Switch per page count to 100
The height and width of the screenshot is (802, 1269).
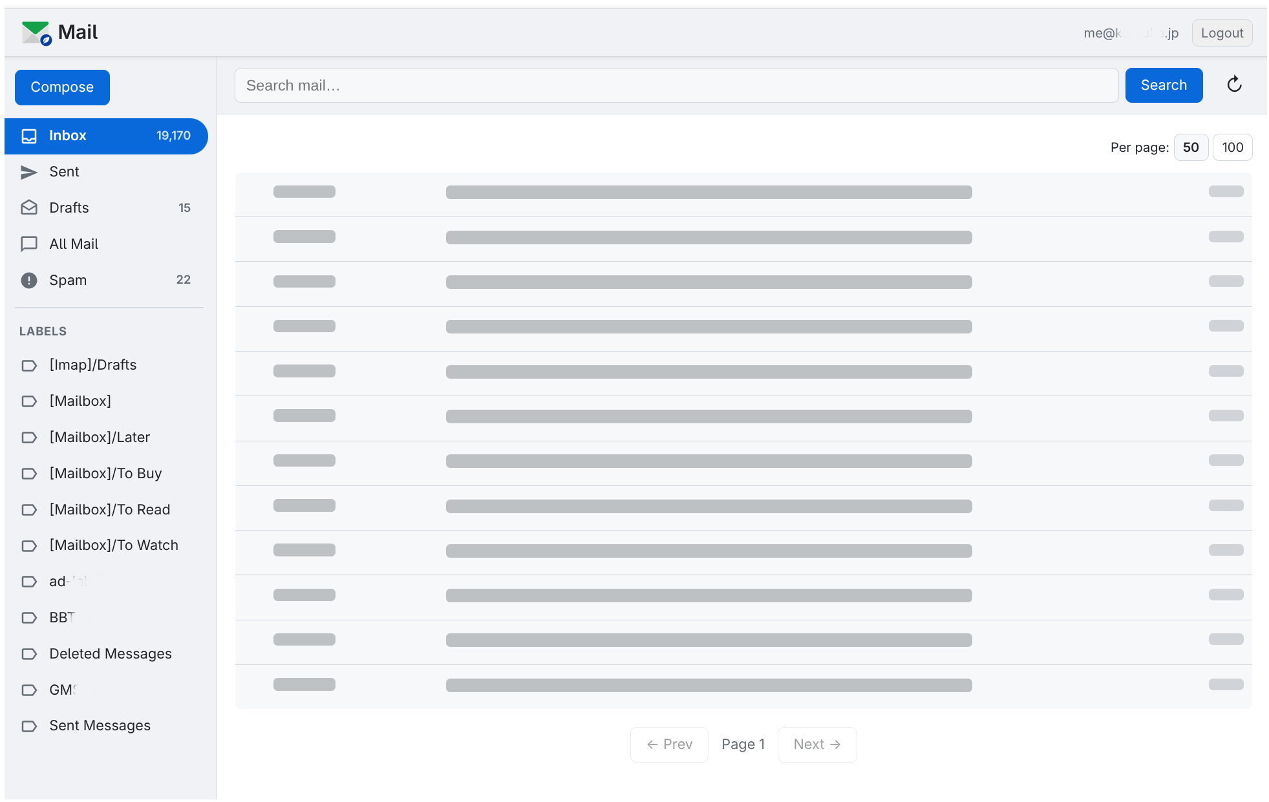(x=1232, y=147)
